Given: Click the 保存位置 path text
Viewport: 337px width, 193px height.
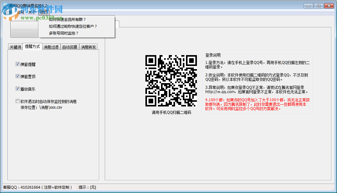Looking at the screenshot, I should 41,107.
